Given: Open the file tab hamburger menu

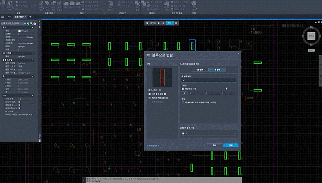Looking at the screenshot, I should coord(3,17).
